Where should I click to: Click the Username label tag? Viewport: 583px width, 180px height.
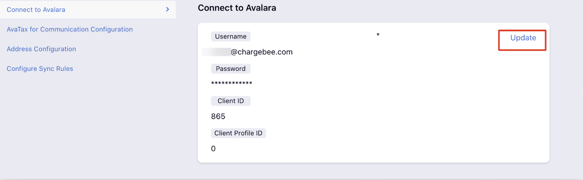tap(231, 36)
